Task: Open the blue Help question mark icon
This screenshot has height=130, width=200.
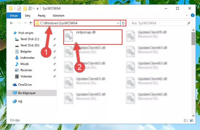Action: [x=193, y=15]
